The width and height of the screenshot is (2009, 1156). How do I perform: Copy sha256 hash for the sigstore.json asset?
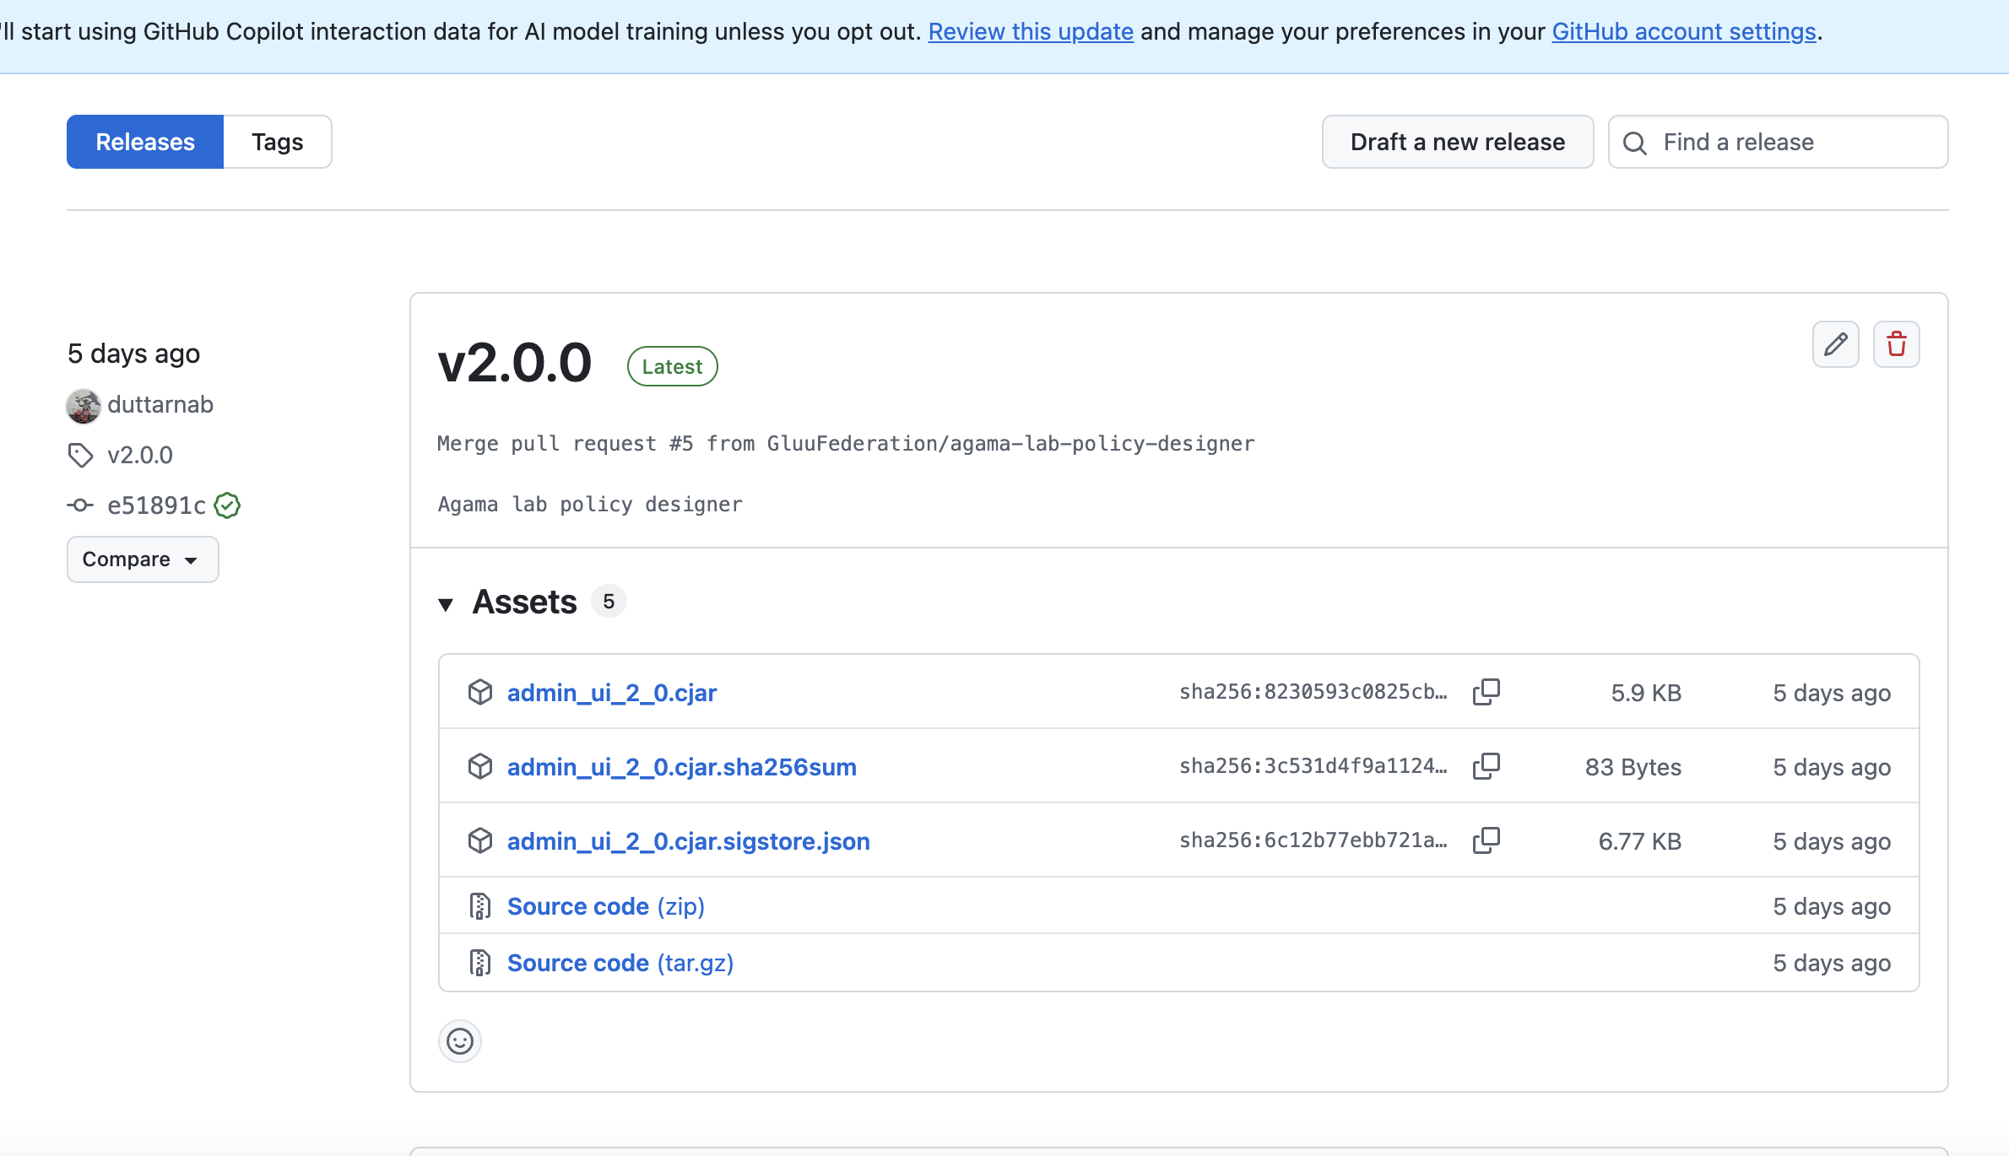tap(1486, 840)
